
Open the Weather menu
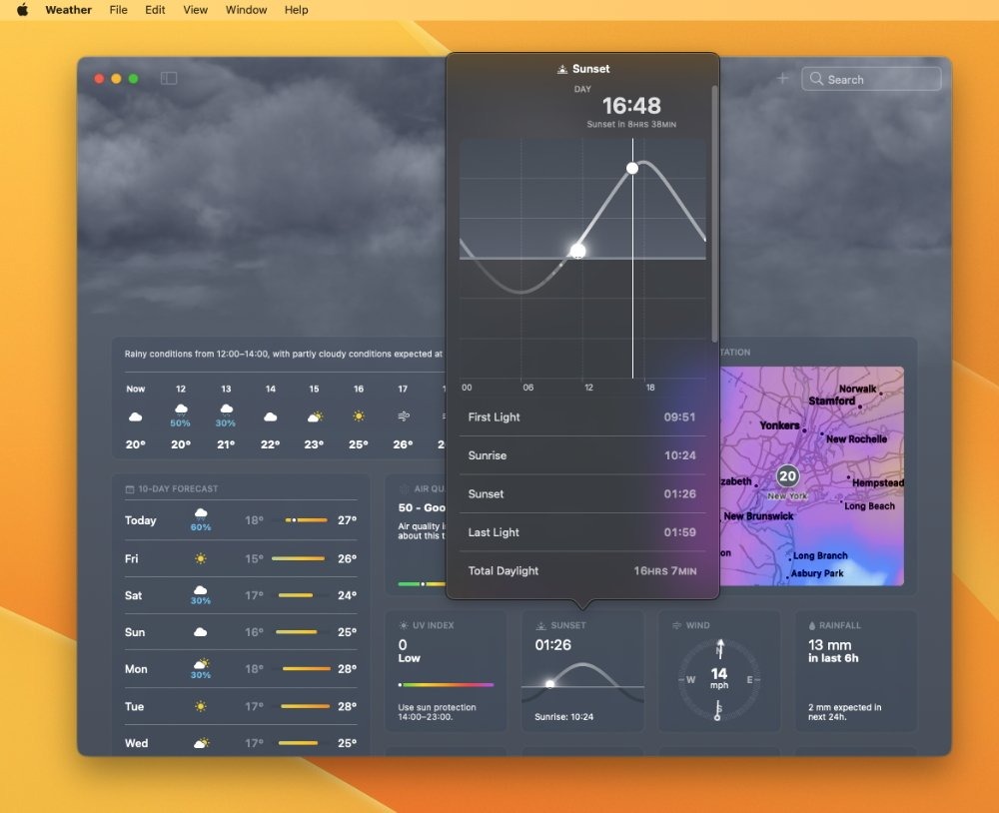(68, 10)
